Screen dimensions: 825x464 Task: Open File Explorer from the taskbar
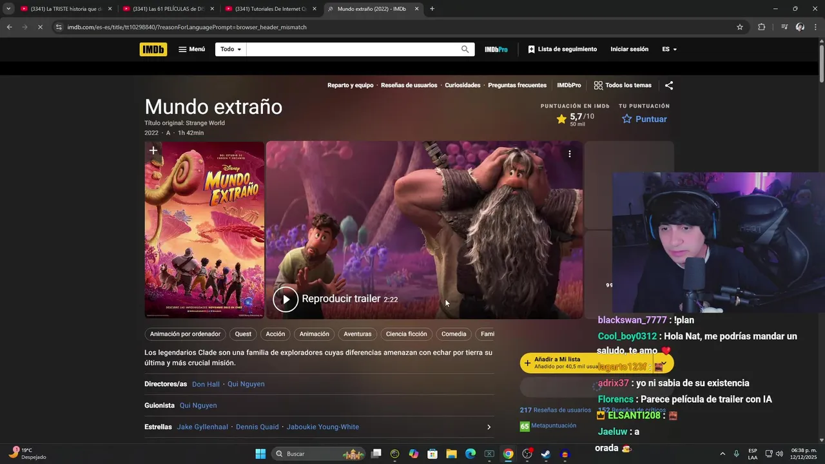(451, 454)
